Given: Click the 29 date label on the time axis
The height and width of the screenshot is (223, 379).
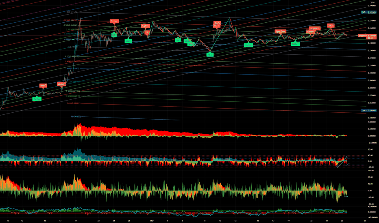Looking at the screenshot, I should 364,221.
